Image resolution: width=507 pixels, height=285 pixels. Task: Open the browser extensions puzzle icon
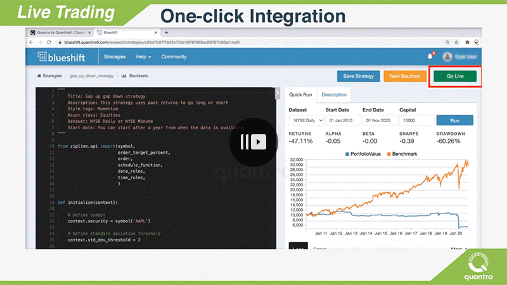click(x=467, y=42)
